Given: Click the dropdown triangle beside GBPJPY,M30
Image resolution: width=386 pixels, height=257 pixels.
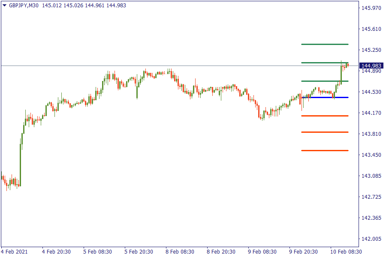Looking at the screenshot, I should coord(5,5).
